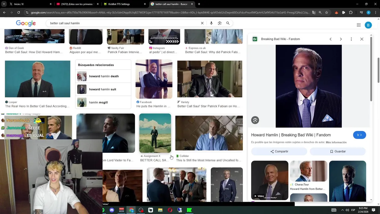
Task: Open the Facebook result image thumbnail
Action: click(154, 79)
